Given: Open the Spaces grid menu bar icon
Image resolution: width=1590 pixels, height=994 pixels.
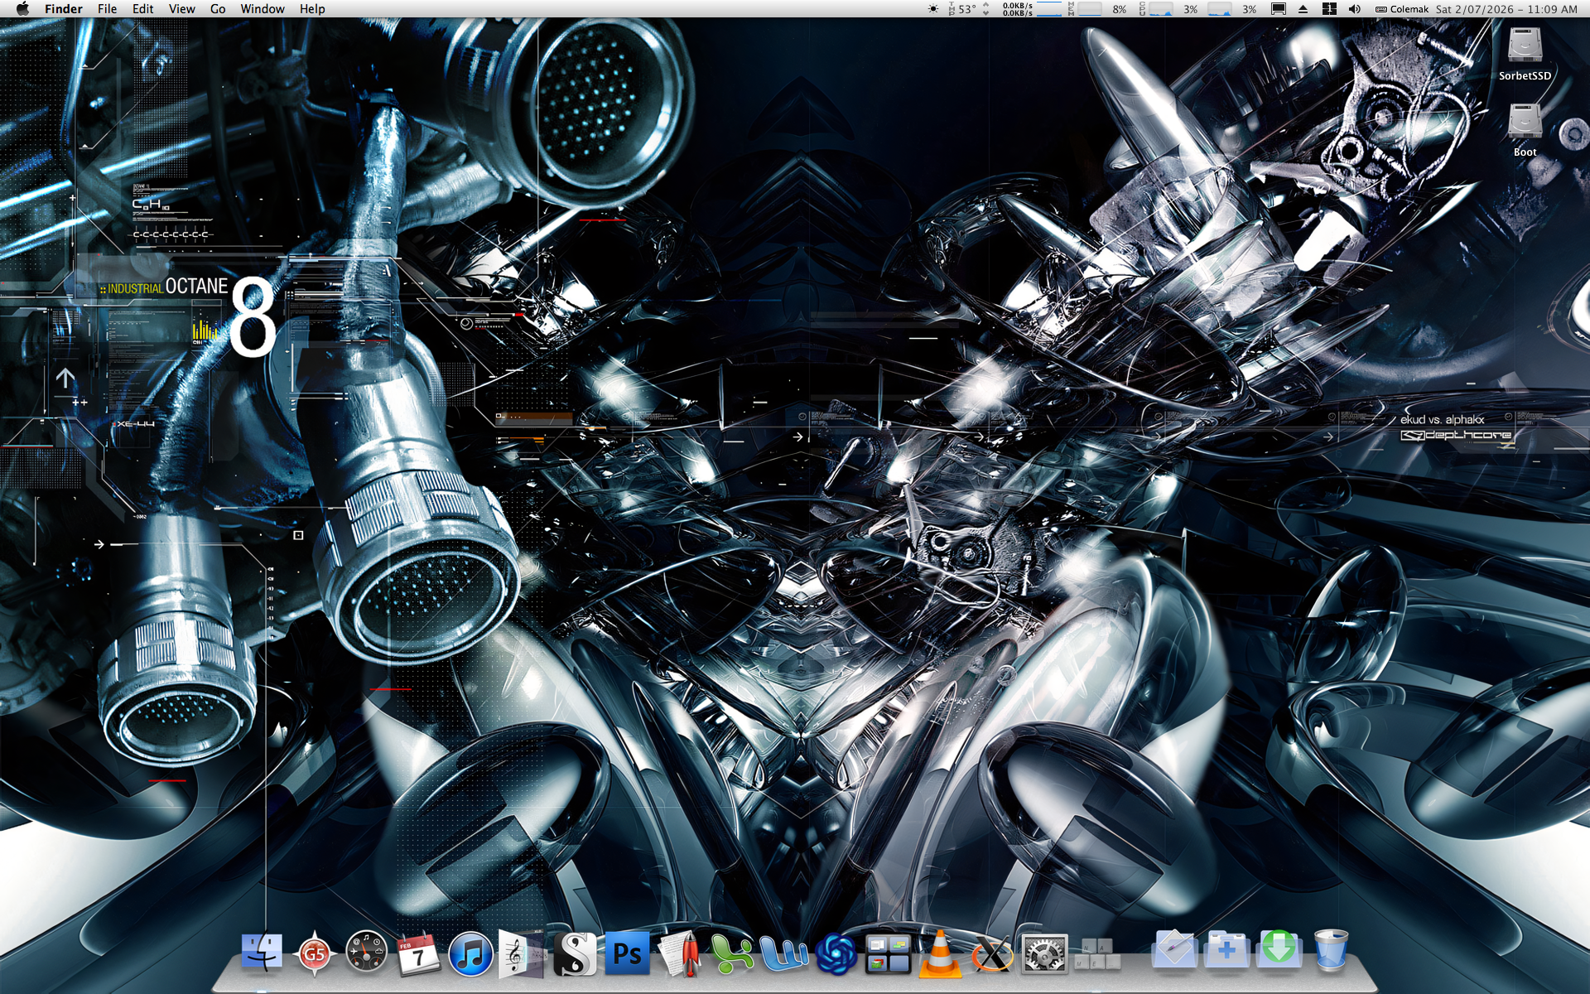Looking at the screenshot, I should click(x=1329, y=9).
